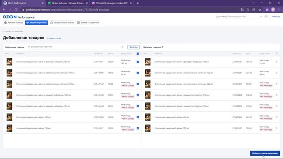Click found product name с крышкой из бамбука, 1000 мл
Image resolution: width=283 pixels, height=159 pixels.
pyautogui.click(x=44, y=95)
